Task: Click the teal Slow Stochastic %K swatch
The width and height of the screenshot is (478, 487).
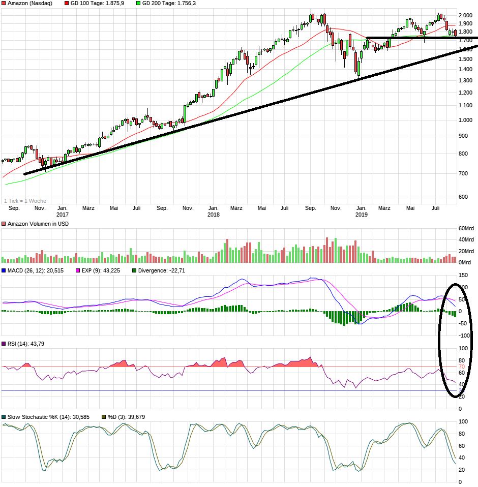Action: coord(4,417)
